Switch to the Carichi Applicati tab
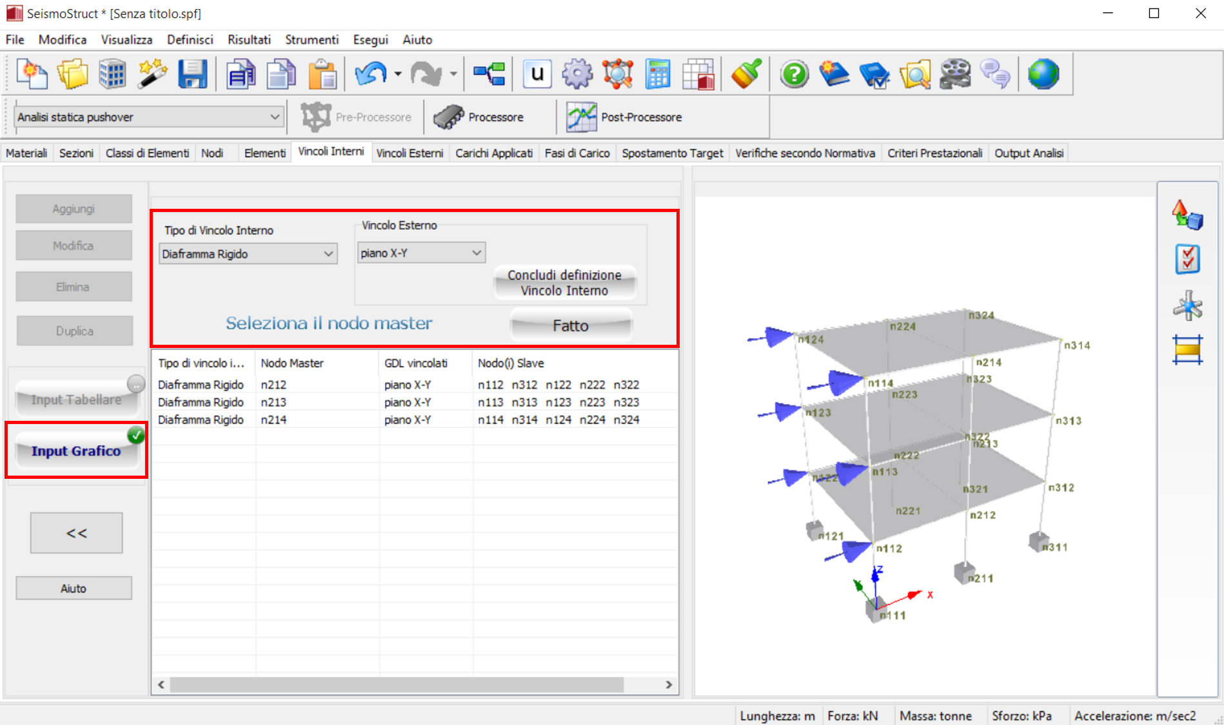 point(493,153)
